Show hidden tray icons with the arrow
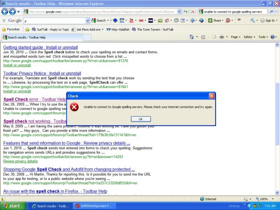 coord(250,206)
